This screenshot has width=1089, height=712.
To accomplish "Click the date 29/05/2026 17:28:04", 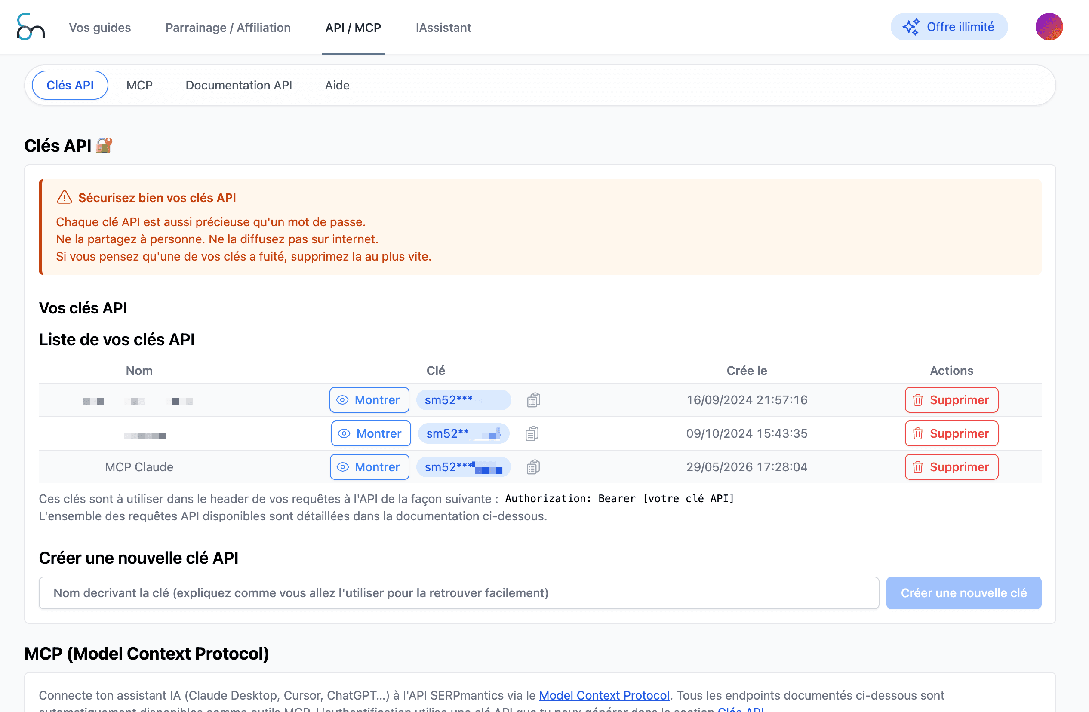I will pos(747,467).
